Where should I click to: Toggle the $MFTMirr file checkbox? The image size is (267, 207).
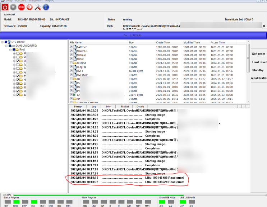[x=71, y=75]
